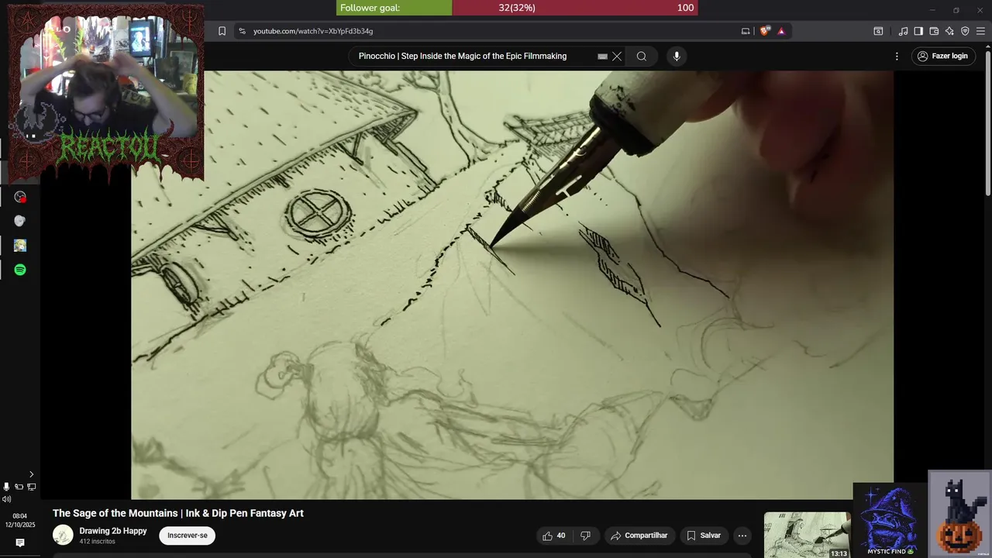Screen dimensions: 992x558
Task: Click the video title The Sage of the Mountains
Action: (178, 513)
